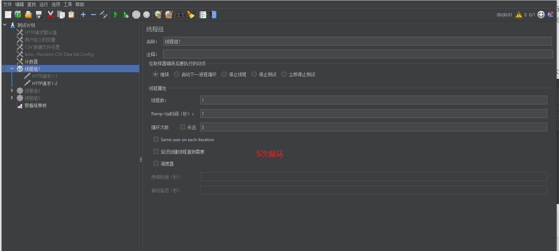559x251 pixels.
Task: Select bzm - Random CSV Data Set Config
Action: click(59, 54)
